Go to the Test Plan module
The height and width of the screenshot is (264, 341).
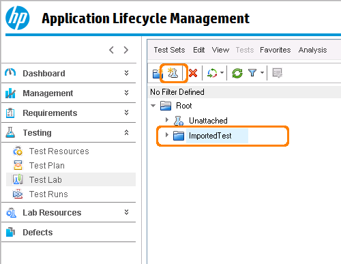(47, 166)
